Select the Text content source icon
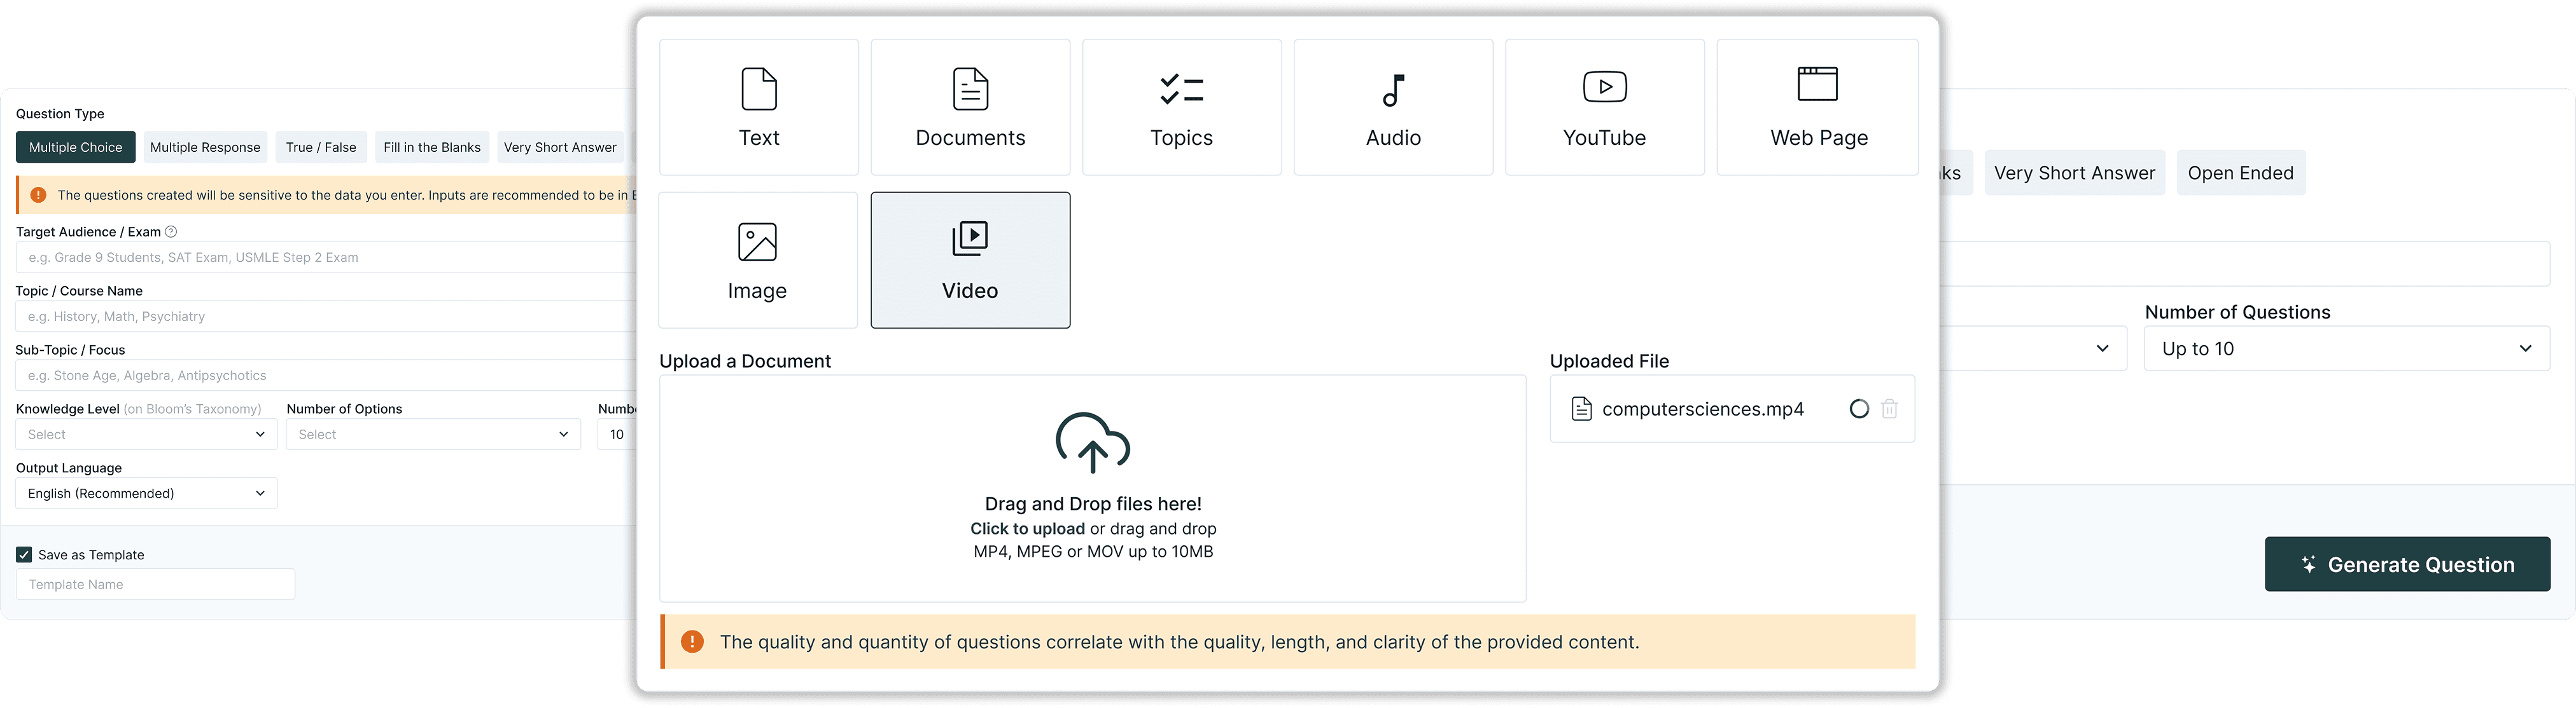This screenshot has width=2576, height=708. click(758, 107)
